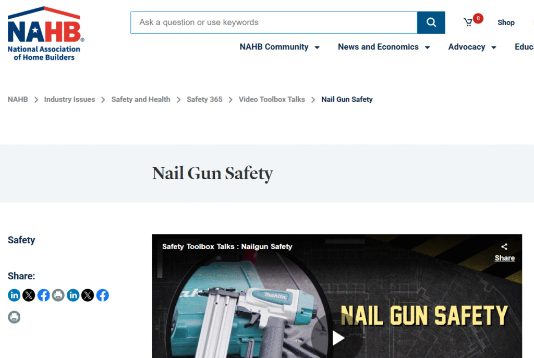
Task: Share via second Facebook icon
Action: (x=103, y=295)
